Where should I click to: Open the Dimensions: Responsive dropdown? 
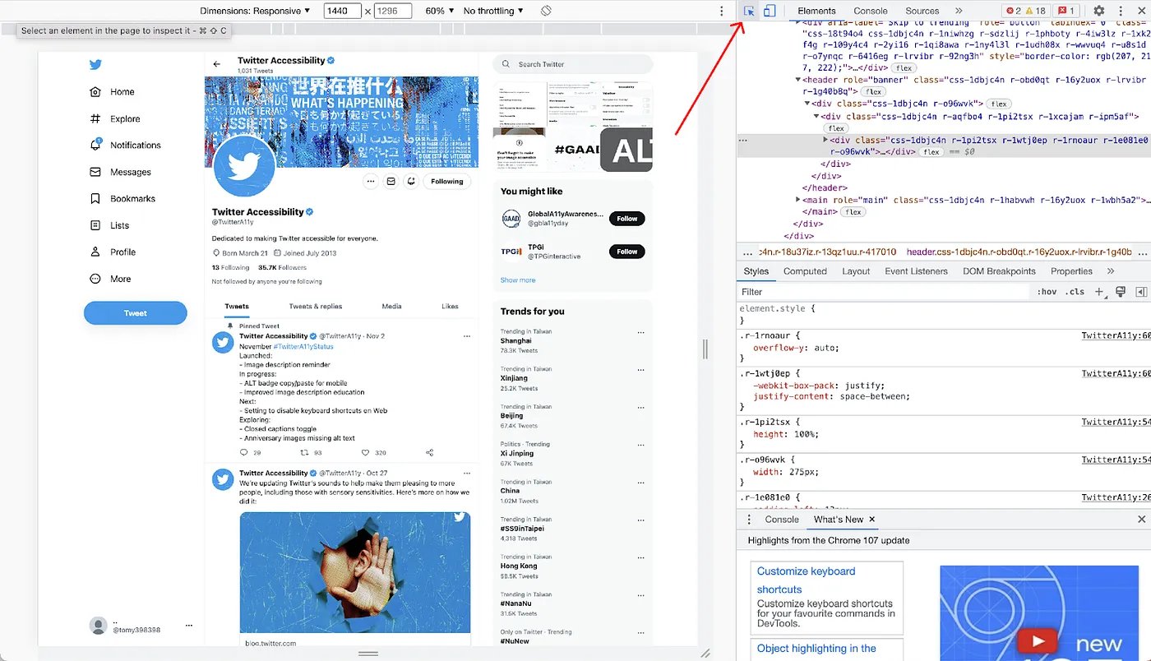pyautogui.click(x=255, y=11)
